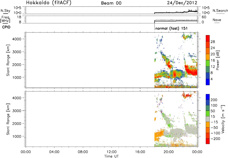
Task: Click the 'Time UT' axis title
Action: pos(111,156)
